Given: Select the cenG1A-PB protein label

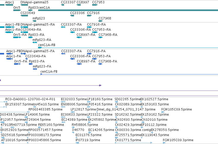Looking at the screenshot, I should (x=49, y=72).
